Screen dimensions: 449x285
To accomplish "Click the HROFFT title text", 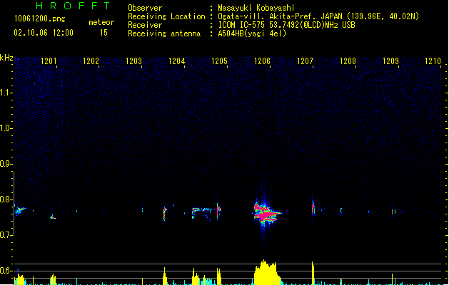I will tap(73, 6).
